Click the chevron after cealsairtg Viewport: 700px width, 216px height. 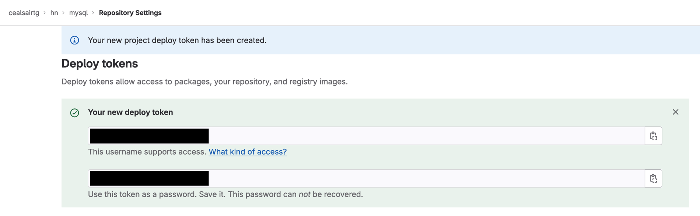coord(45,12)
